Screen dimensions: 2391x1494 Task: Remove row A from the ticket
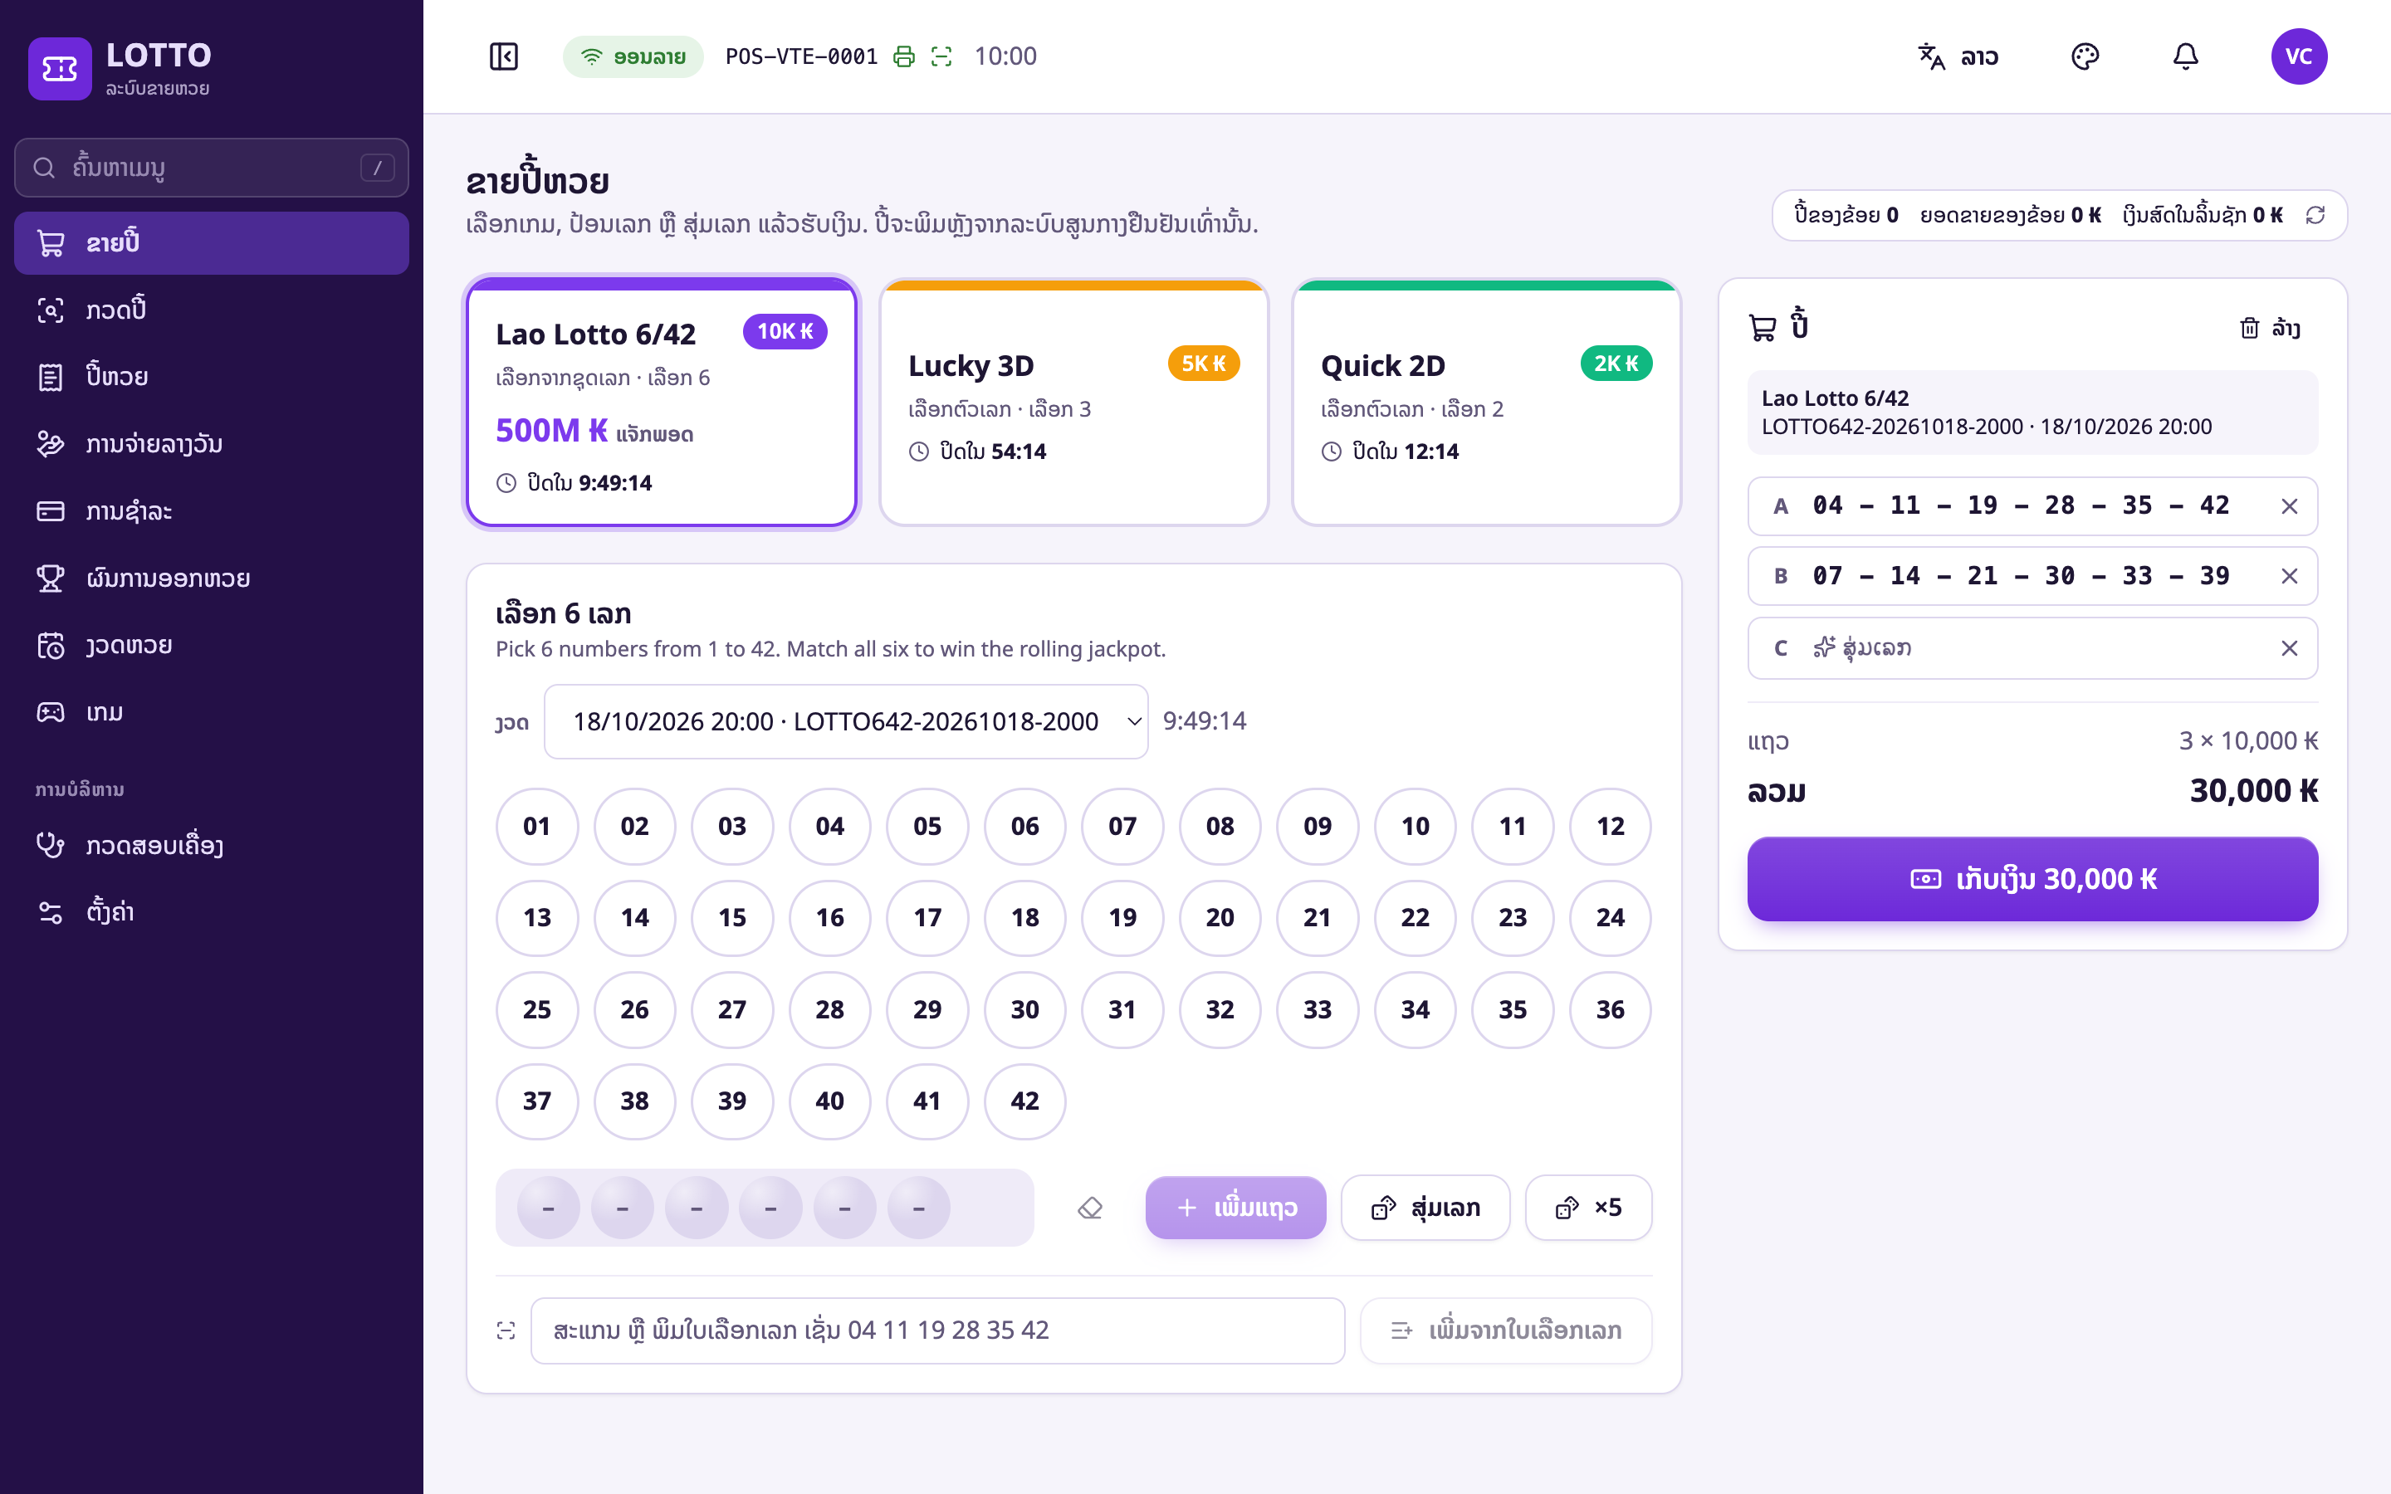coord(2288,506)
